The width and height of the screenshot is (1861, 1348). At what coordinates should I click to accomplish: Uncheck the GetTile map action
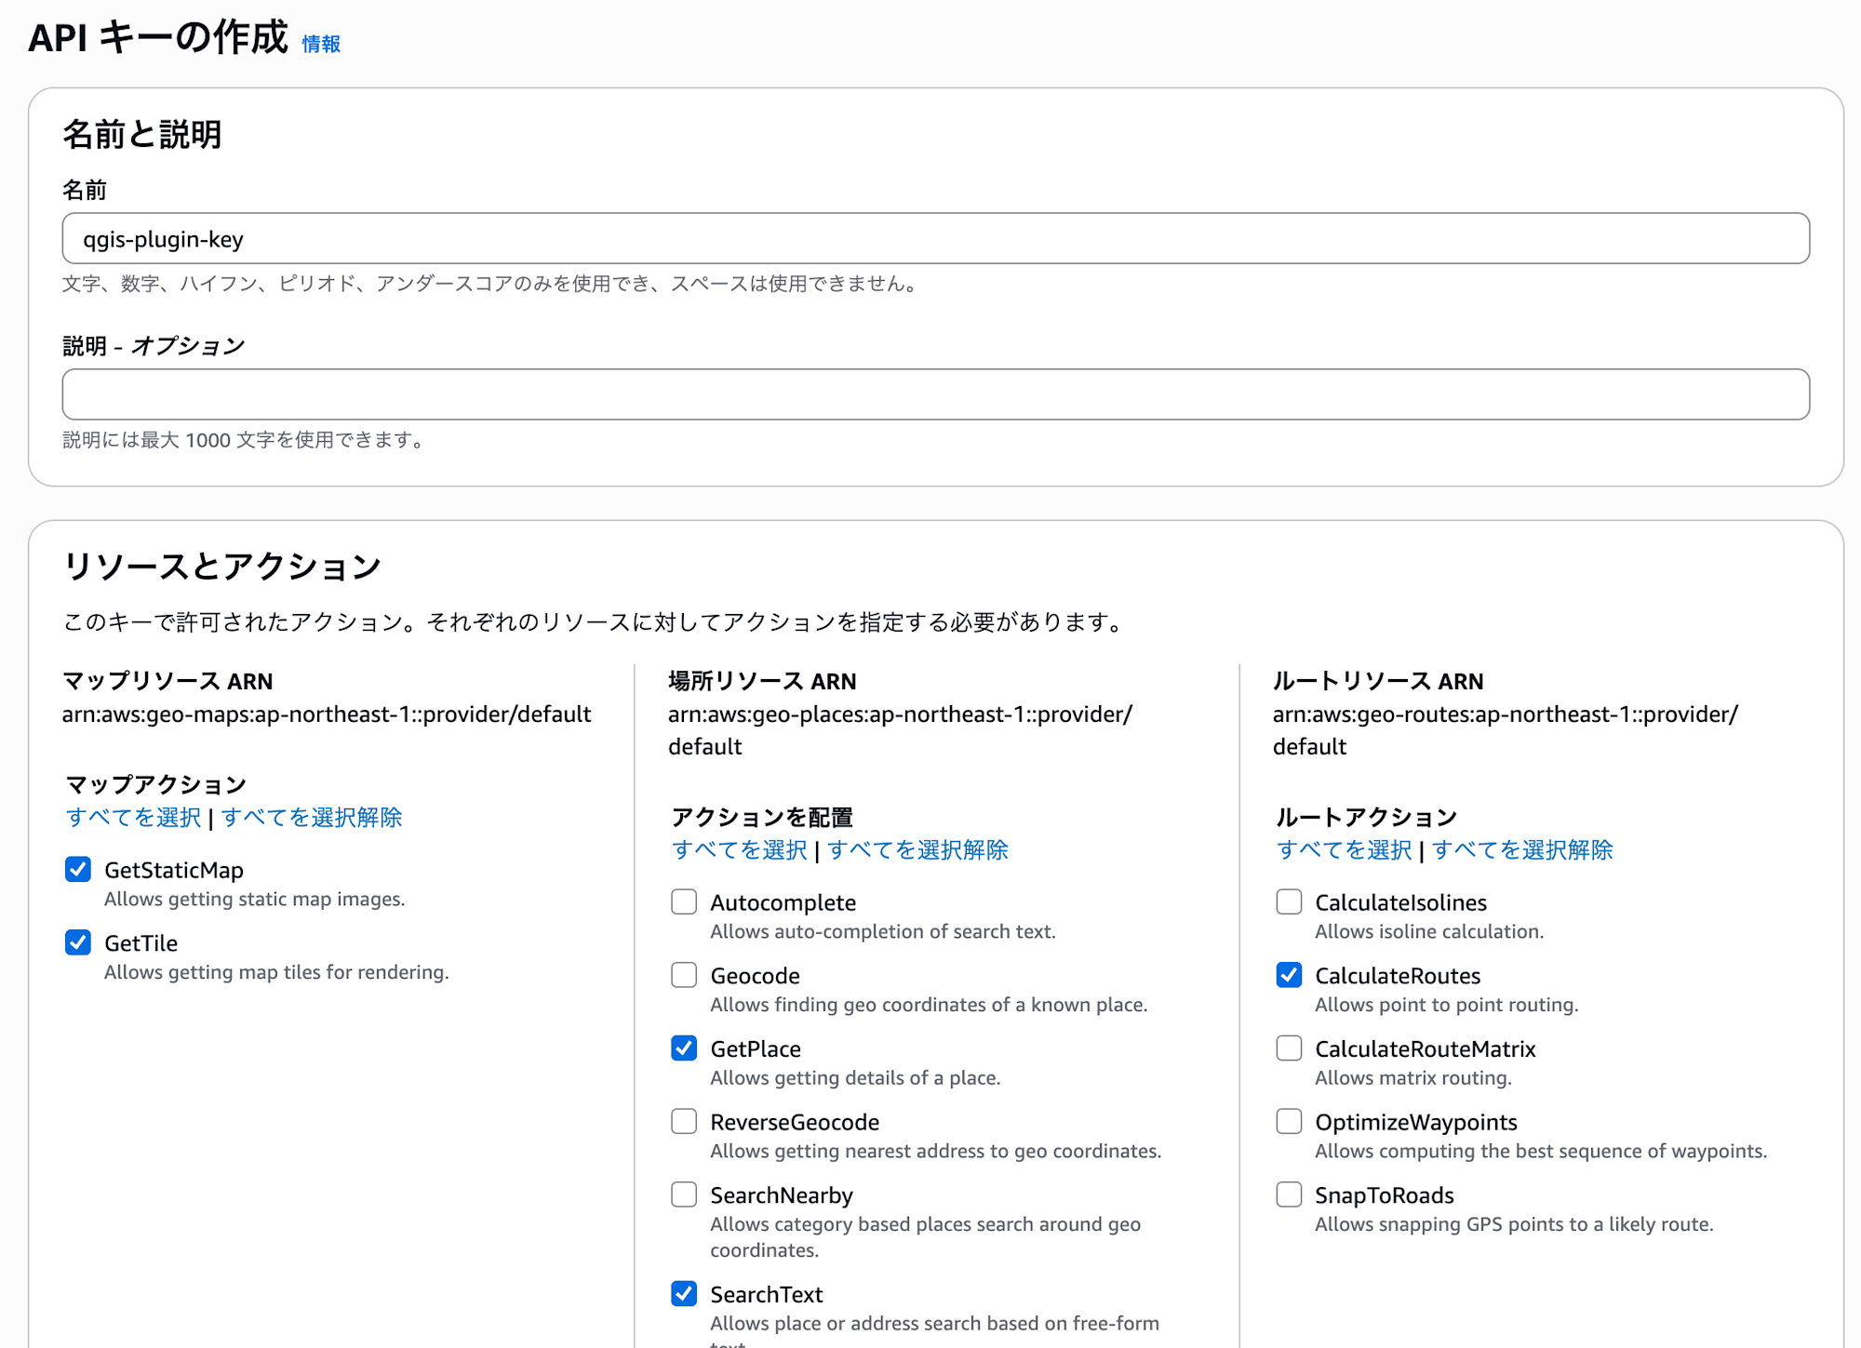(x=78, y=942)
